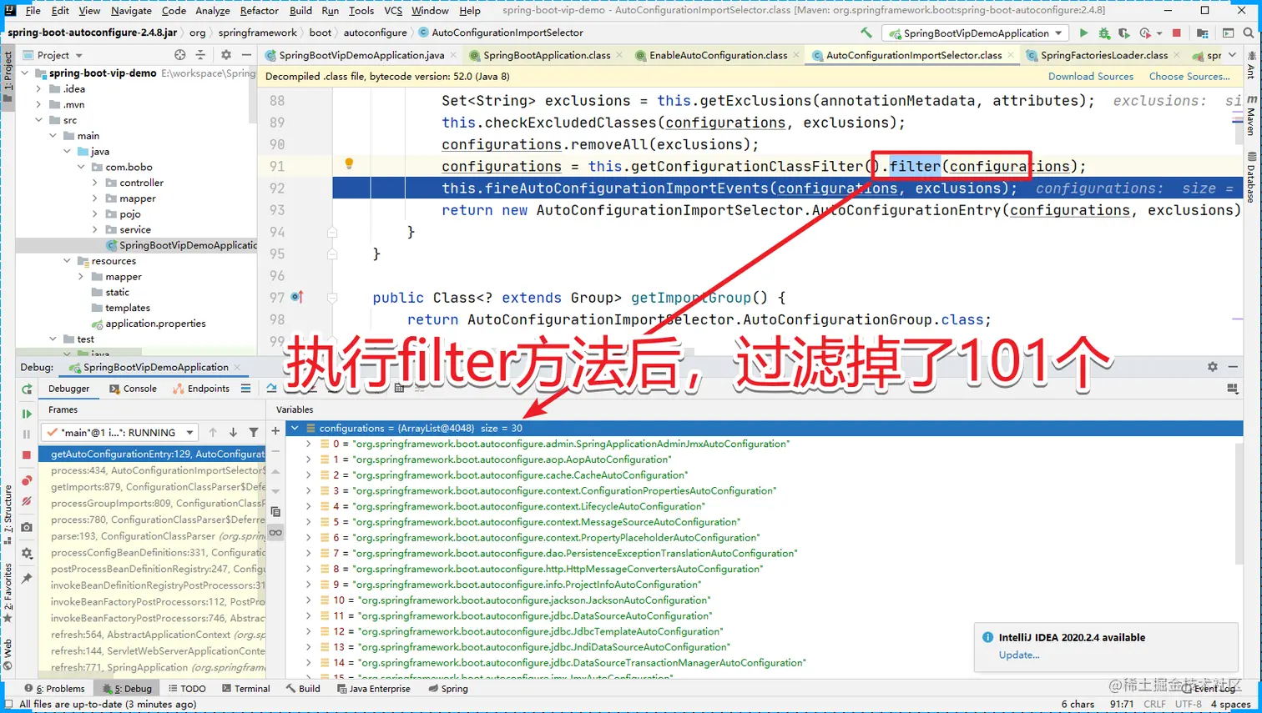
Task: Open Debug side toolbar settings gear
Action: coord(27,553)
